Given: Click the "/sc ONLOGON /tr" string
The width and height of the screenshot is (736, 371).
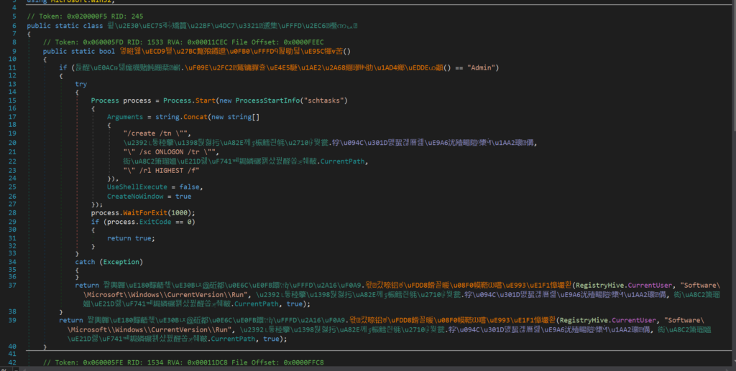Looking at the screenshot, I should tap(171, 152).
